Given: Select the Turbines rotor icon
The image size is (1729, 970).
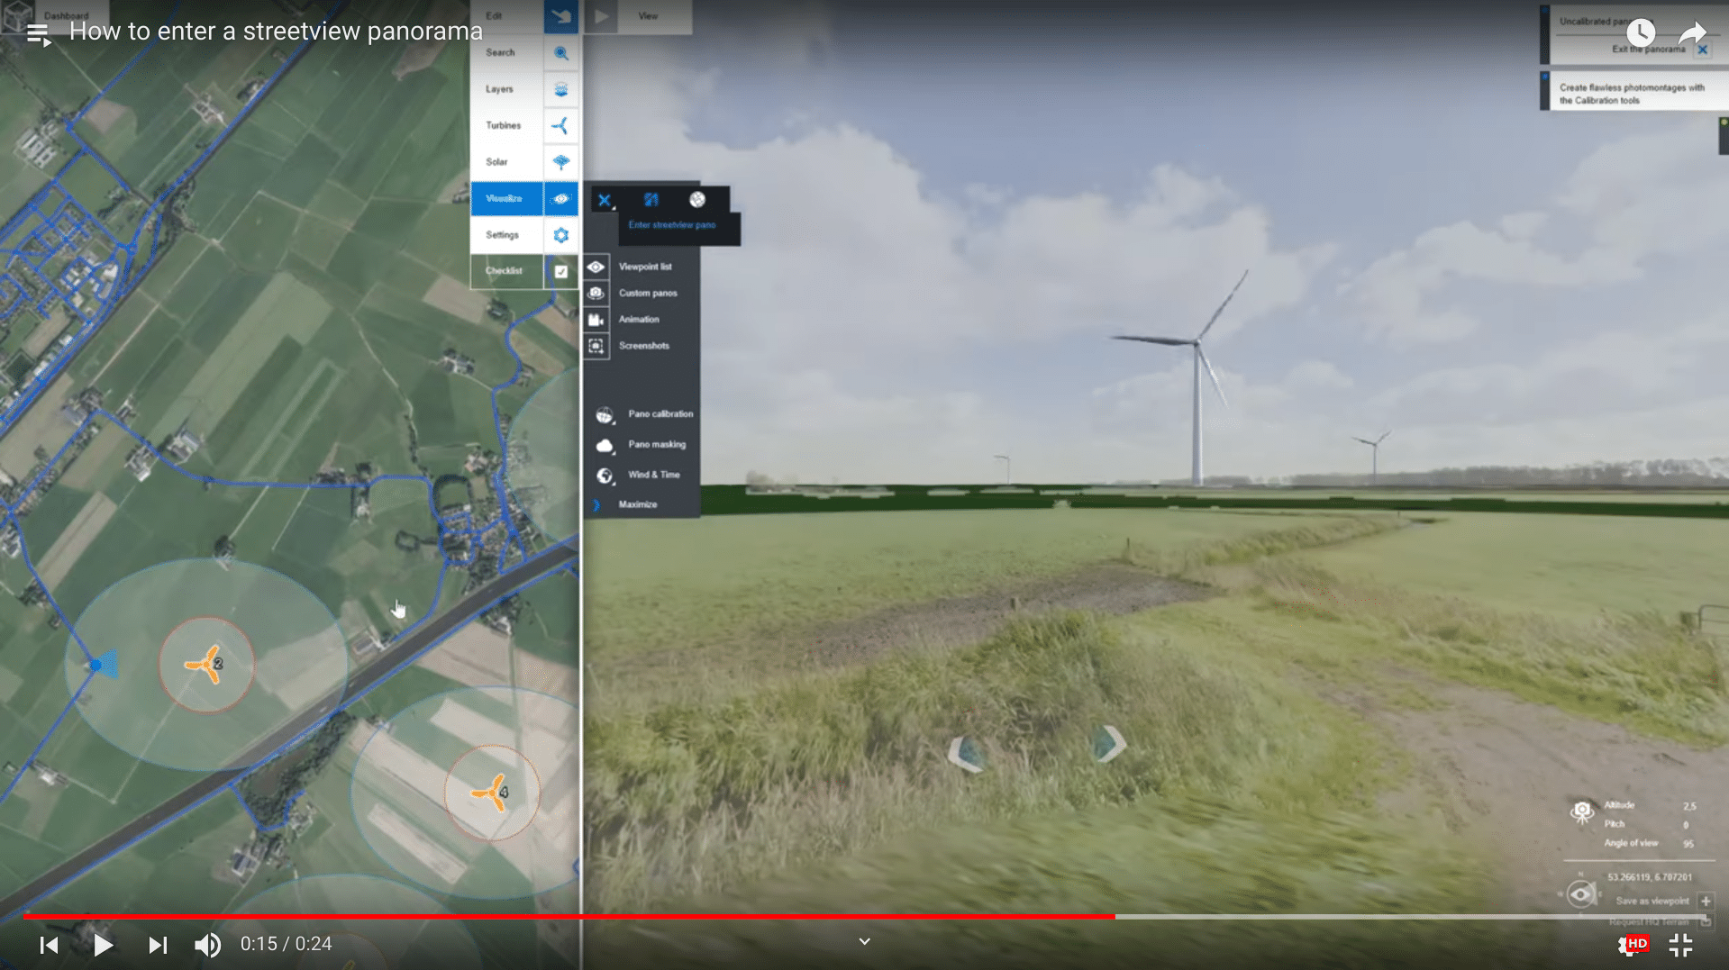Looking at the screenshot, I should point(560,125).
